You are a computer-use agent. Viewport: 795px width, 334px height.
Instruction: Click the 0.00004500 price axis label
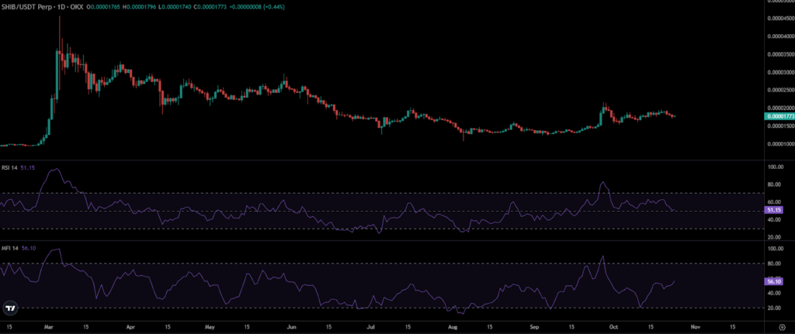[781, 19]
